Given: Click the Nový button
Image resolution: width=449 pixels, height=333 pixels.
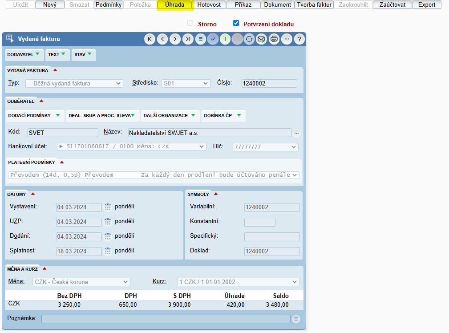Looking at the screenshot, I should (50, 4).
